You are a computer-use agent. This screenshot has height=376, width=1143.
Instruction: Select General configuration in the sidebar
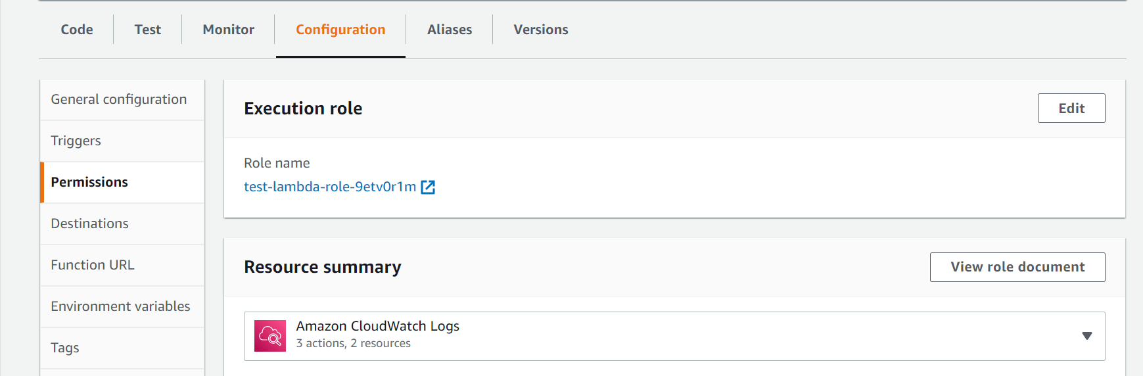click(119, 99)
